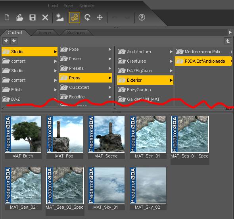Select the first content folder
The width and height of the screenshot is (234, 219).
pyautogui.click(x=29, y=61)
